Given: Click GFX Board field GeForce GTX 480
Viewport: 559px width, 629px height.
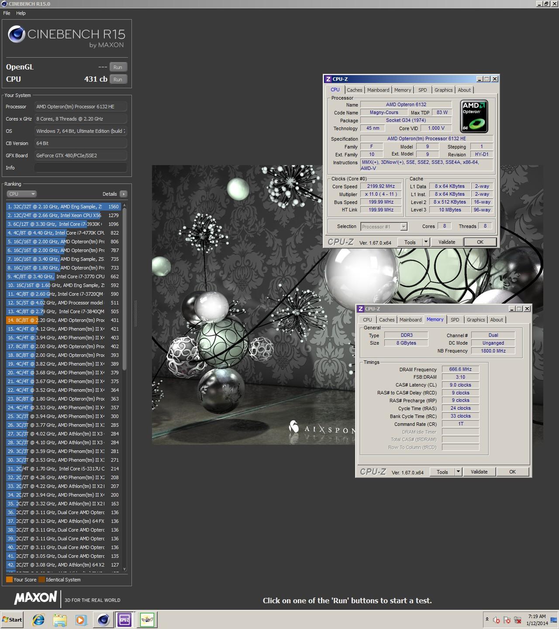Looking at the screenshot, I should click(81, 156).
